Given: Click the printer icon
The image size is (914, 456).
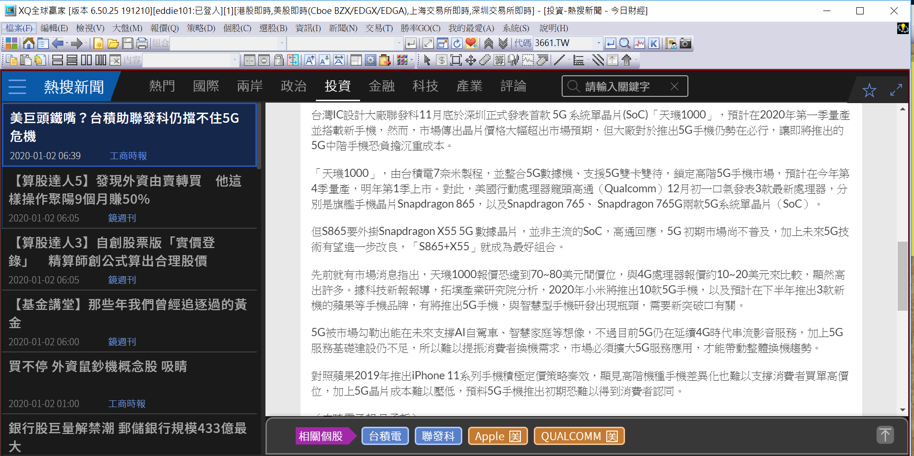Looking at the screenshot, I should click(x=142, y=44).
